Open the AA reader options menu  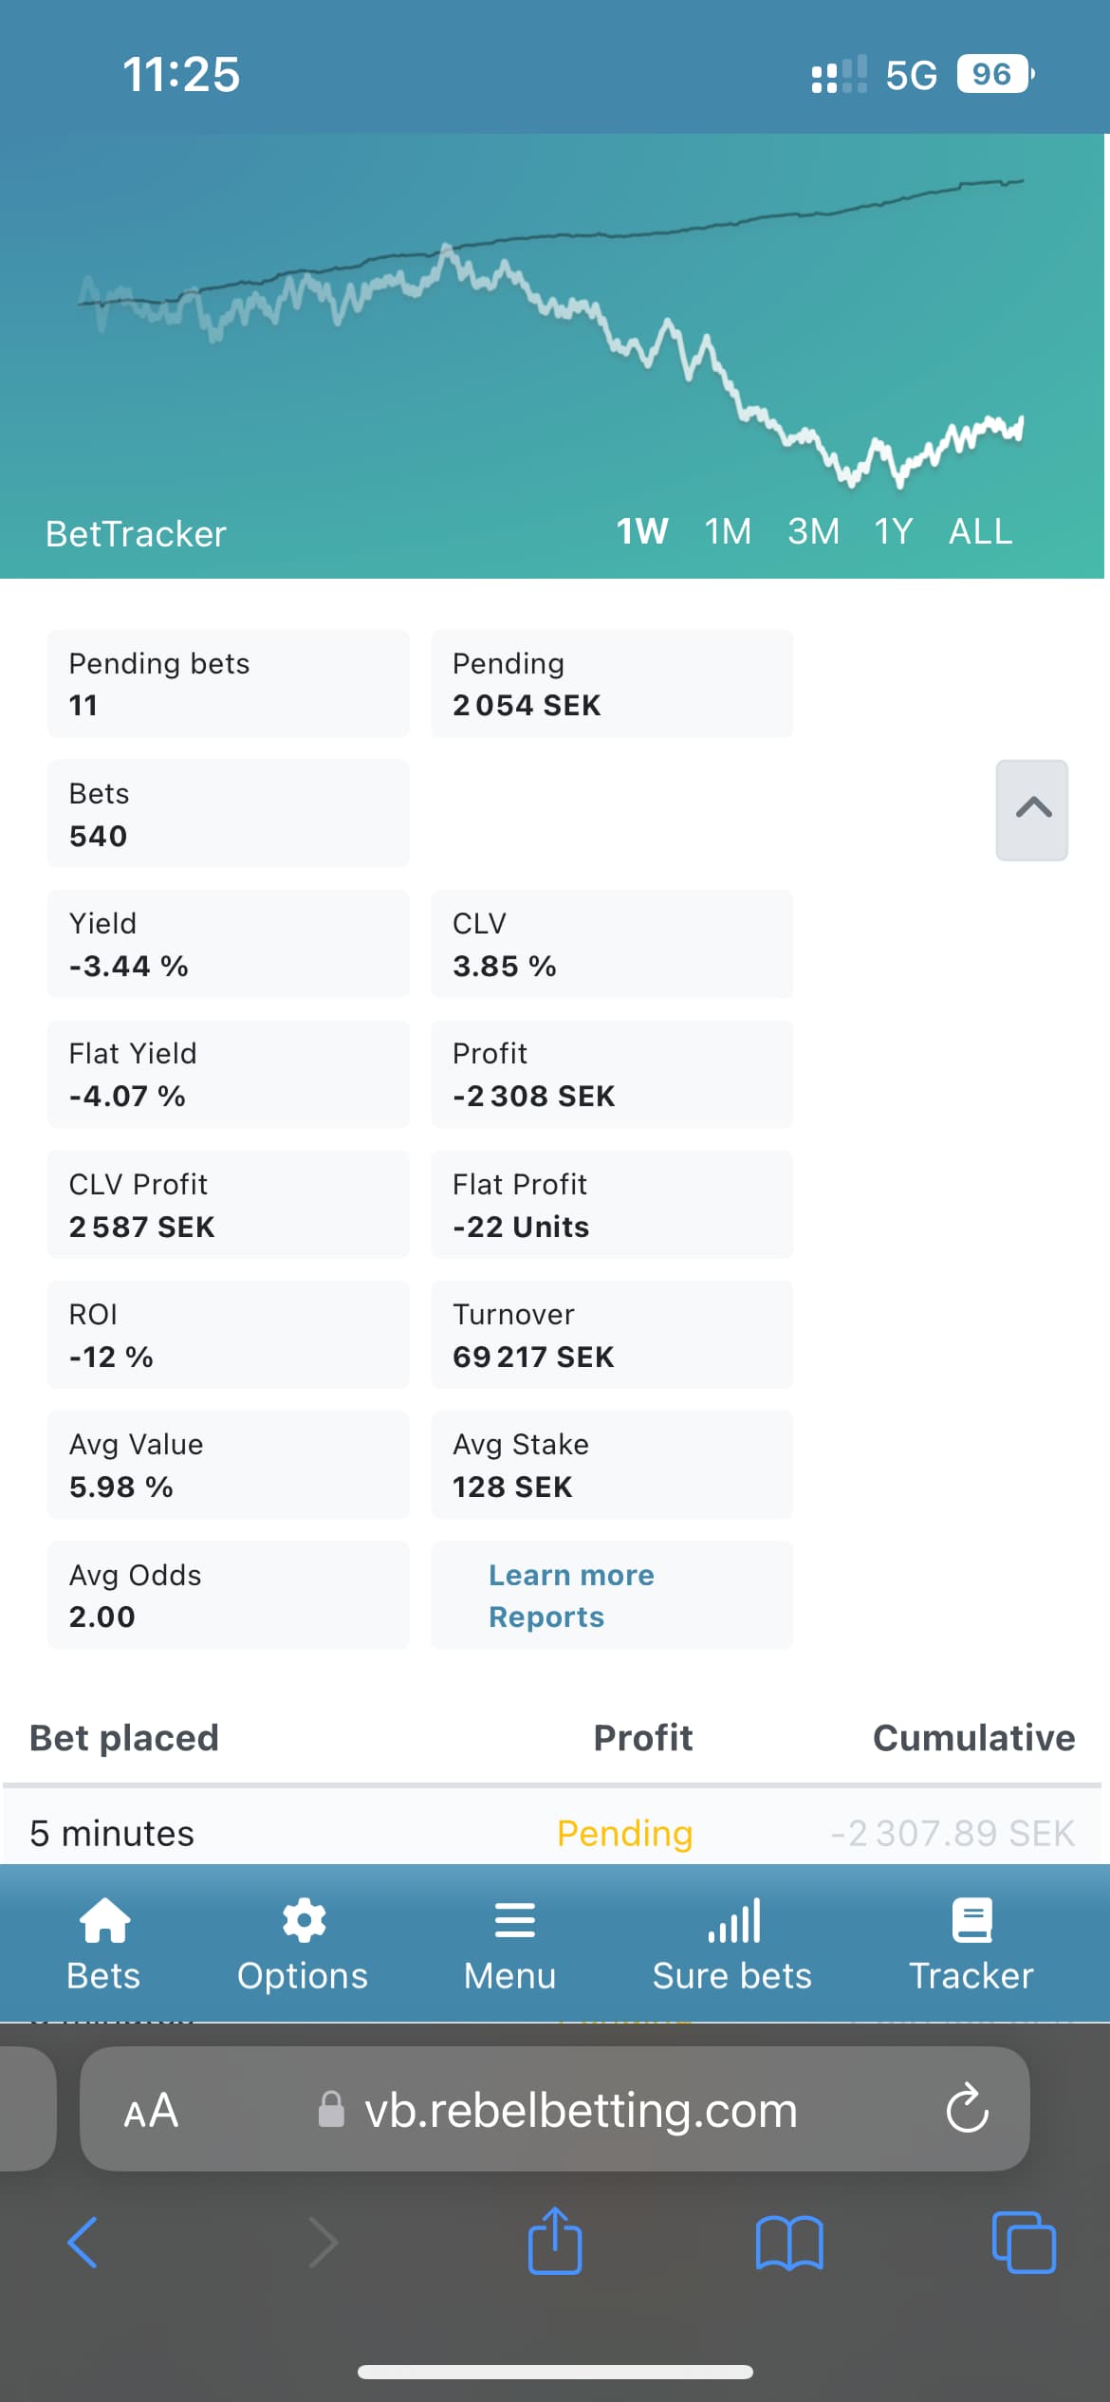click(x=151, y=2110)
